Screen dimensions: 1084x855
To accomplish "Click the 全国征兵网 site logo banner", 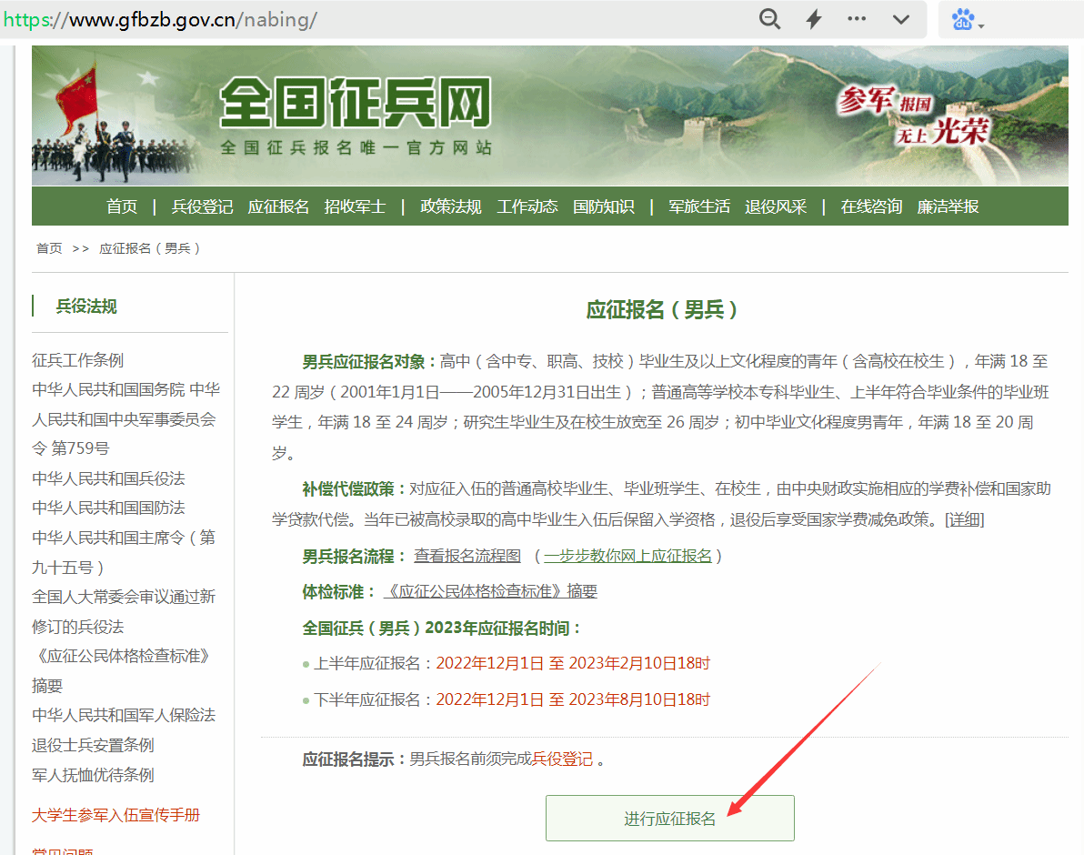I will (355, 114).
